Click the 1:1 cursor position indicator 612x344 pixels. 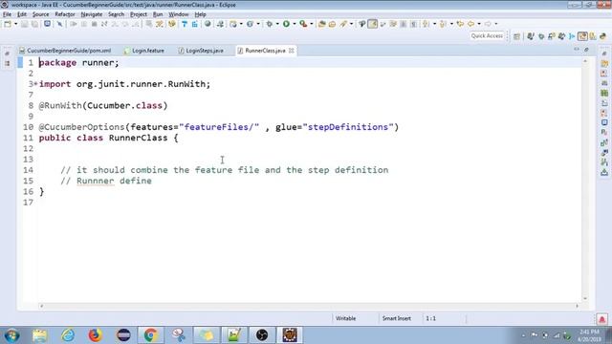pos(430,318)
